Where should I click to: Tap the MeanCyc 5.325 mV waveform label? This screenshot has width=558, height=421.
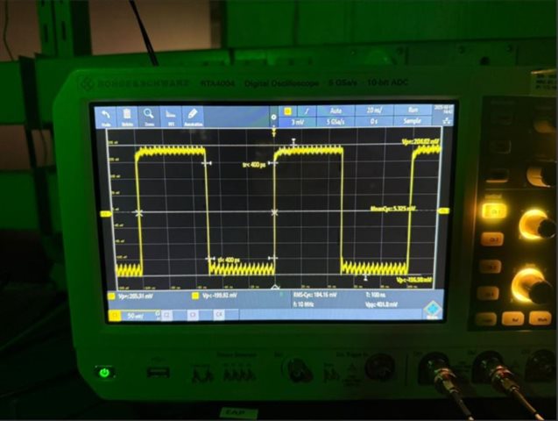[x=392, y=209]
